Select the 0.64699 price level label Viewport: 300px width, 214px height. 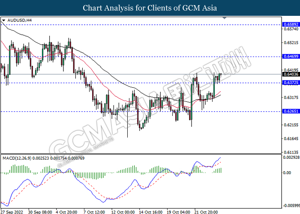point(291,56)
